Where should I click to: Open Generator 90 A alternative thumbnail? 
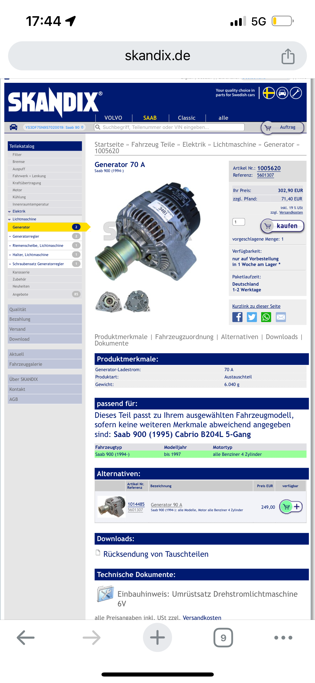coord(111,506)
